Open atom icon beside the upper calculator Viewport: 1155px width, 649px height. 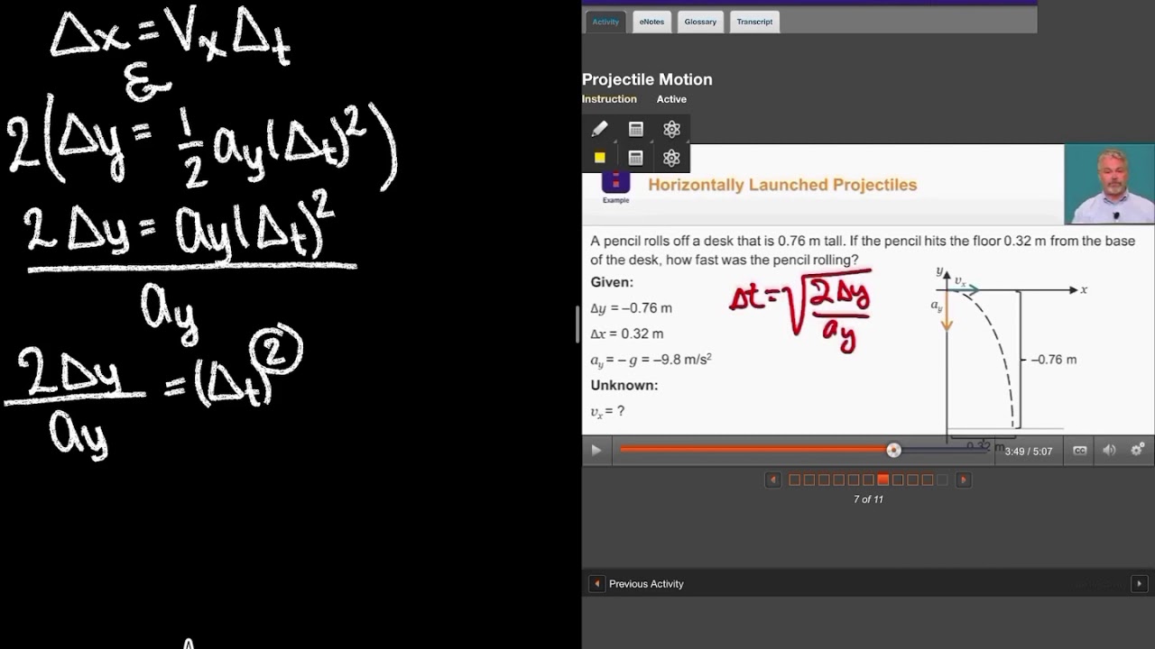[x=671, y=129]
